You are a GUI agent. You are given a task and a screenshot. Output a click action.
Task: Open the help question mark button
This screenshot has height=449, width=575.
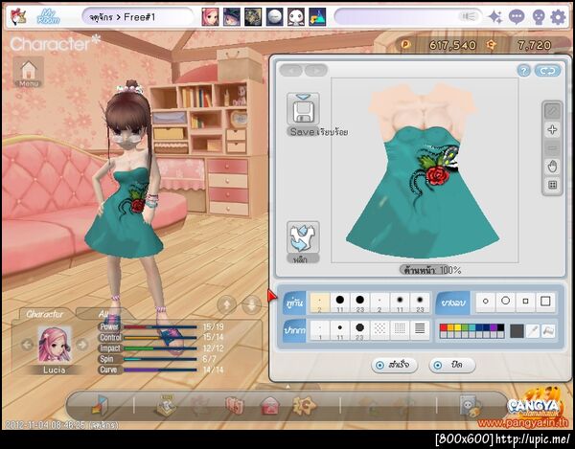(523, 71)
